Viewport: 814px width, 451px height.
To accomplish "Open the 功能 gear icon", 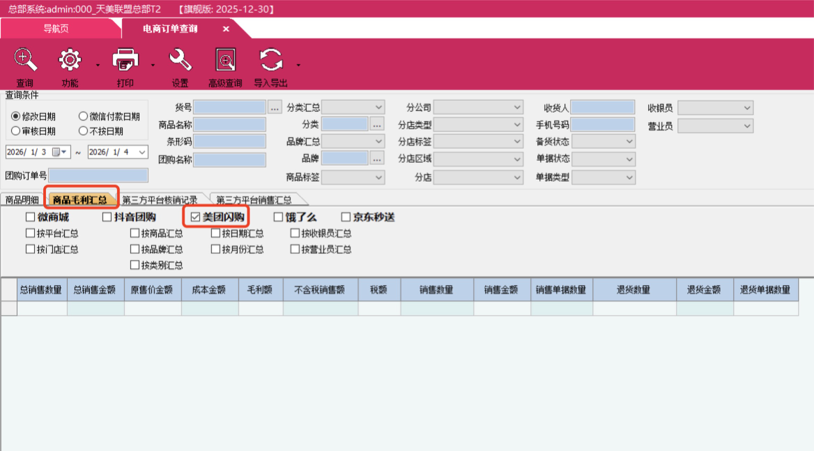I will [70, 61].
